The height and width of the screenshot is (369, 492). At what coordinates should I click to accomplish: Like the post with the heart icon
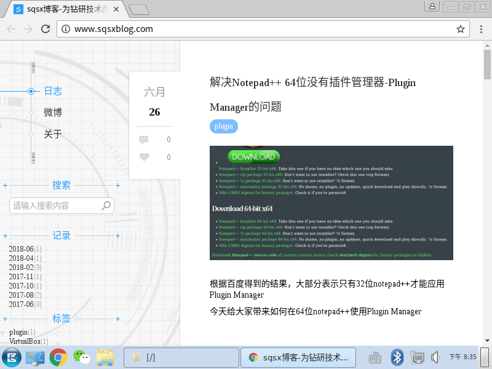[144, 157]
